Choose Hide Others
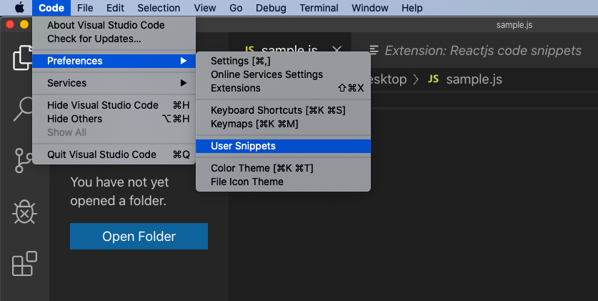The image size is (598, 301). point(114,119)
